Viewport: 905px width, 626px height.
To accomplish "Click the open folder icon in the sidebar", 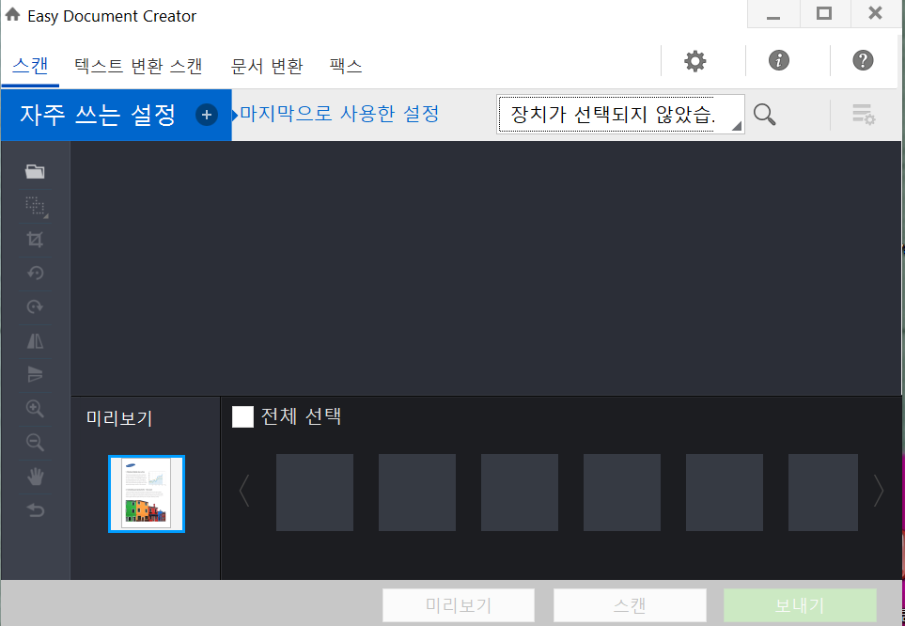I will pos(35,171).
